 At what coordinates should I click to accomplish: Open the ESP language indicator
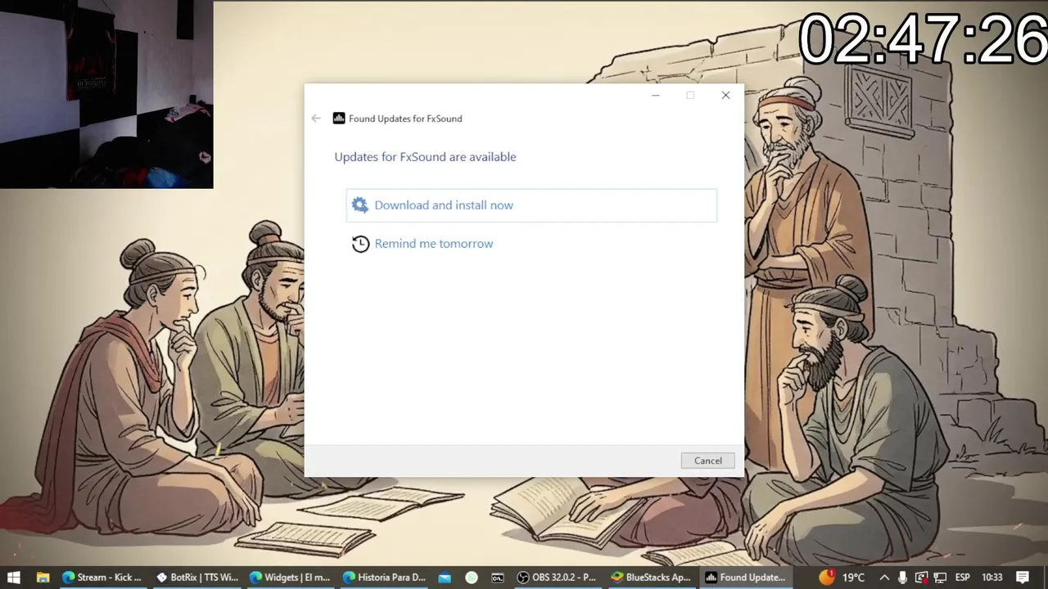(963, 578)
